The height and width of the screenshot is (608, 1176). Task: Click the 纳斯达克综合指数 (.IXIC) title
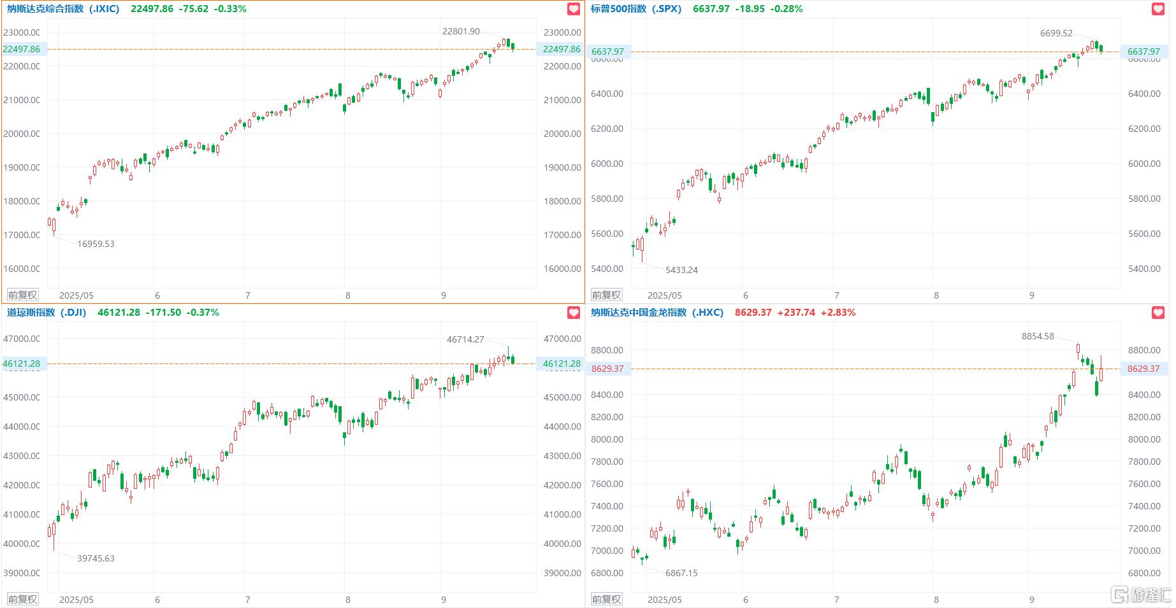(63, 9)
